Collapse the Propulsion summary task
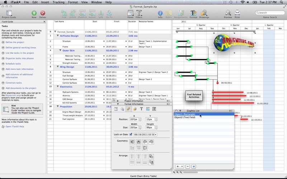 (58, 106)
